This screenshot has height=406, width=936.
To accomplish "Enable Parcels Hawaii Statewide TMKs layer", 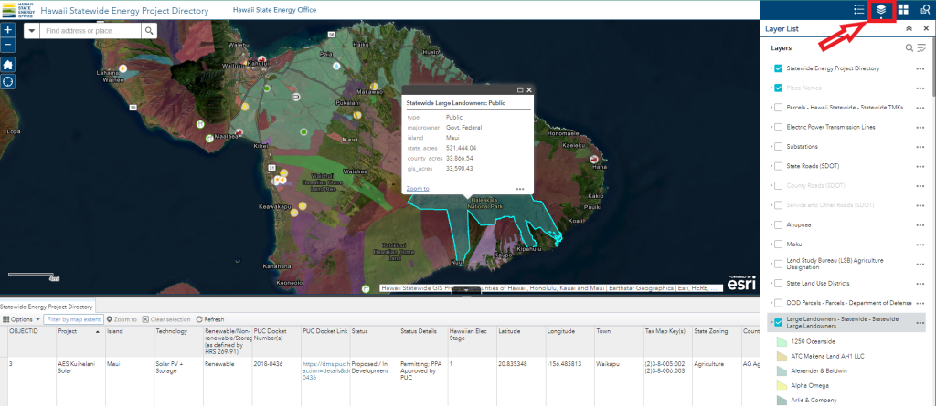I will 779,108.
